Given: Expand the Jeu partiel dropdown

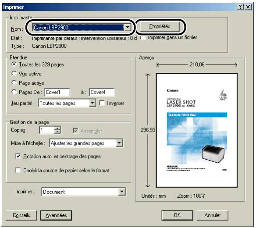Looking at the screenshot, I should (x=92, y=103).
